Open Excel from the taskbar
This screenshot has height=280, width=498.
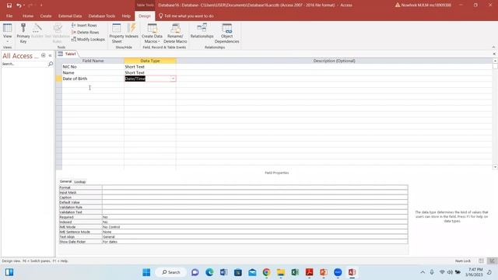tap(295, 272)
